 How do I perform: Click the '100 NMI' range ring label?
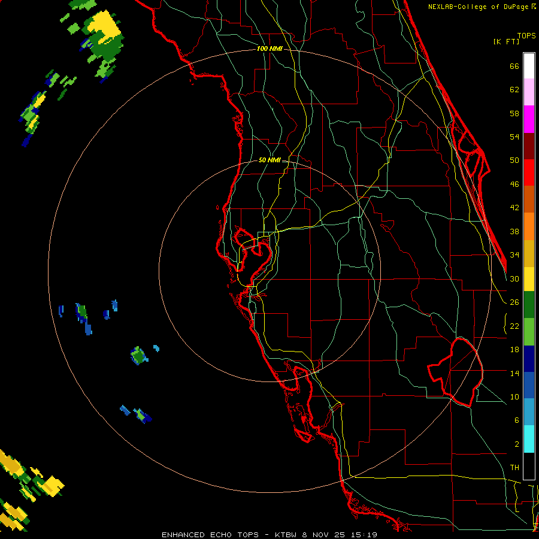(269, 49)
